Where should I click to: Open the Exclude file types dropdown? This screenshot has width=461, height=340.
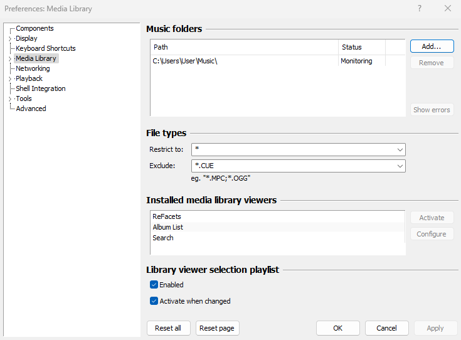coord(400,166)
